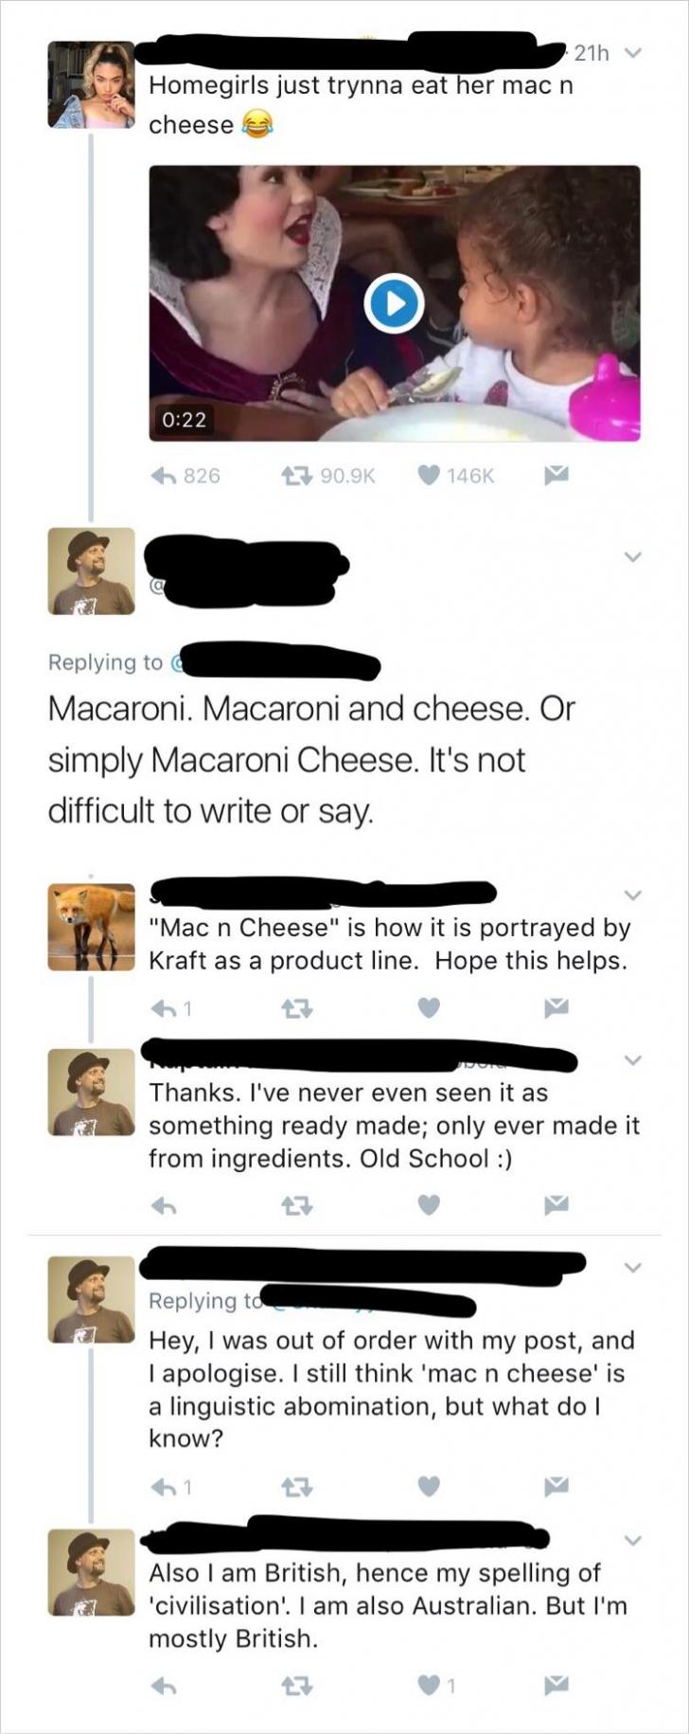The width and height of the screenshot is (689, 1734).
Task: Like the 'linguistic abomination' apology tweet
Action: coord(430,1488)
